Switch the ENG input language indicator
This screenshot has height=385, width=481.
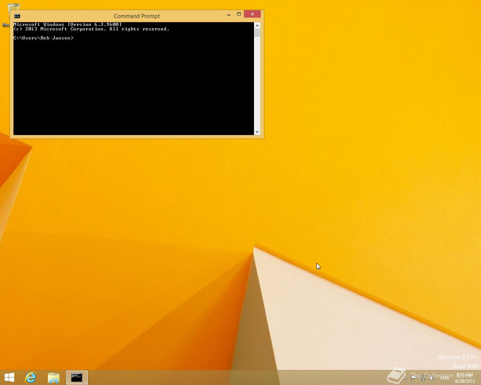pos(445,377)
